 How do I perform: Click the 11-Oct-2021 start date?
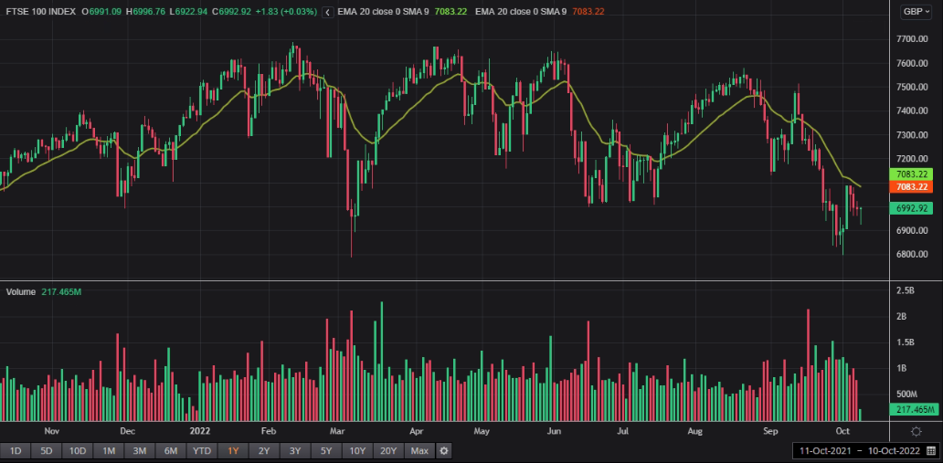tap(823, 450)
